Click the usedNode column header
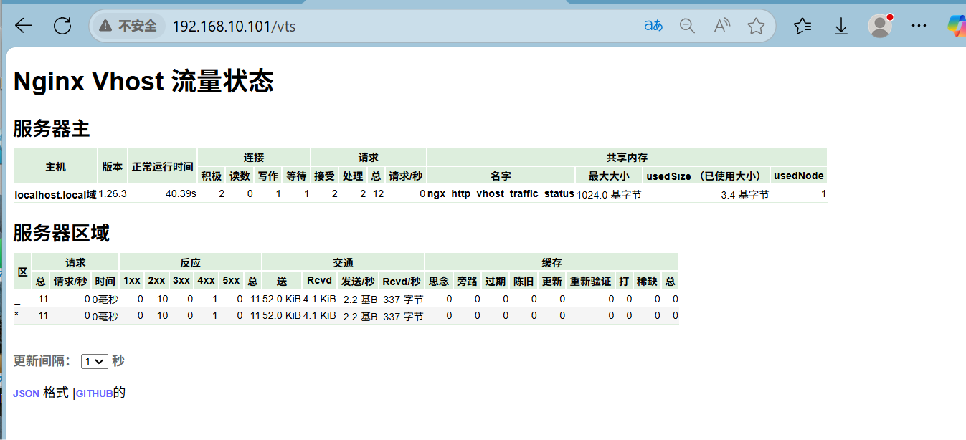The width and height of the screenshot is (966, 440). click(799, 176)
